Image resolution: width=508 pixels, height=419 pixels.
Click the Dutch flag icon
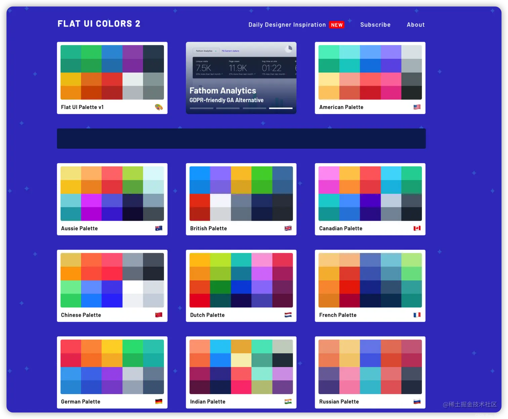(288, 315)
